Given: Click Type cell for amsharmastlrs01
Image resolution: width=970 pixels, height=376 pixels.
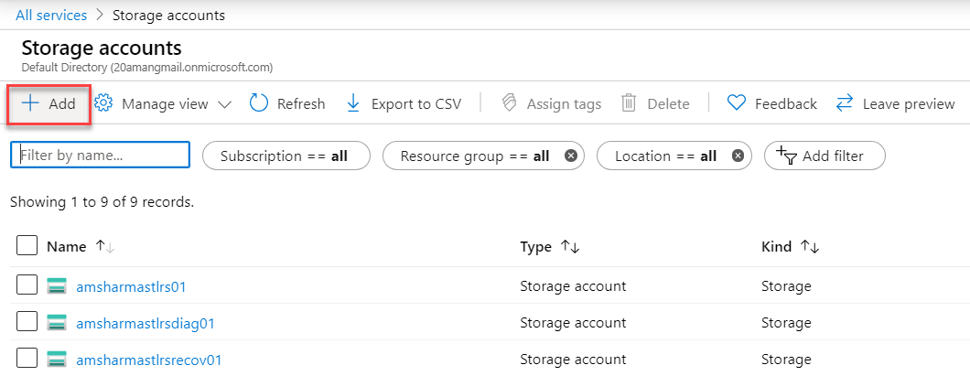Looking at the screenshot, I should point(573,286).
